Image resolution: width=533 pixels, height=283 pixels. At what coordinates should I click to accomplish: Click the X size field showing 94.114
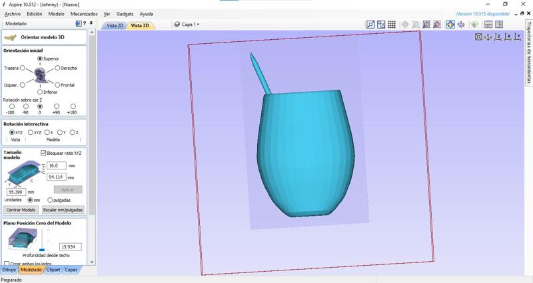[57, 177]
